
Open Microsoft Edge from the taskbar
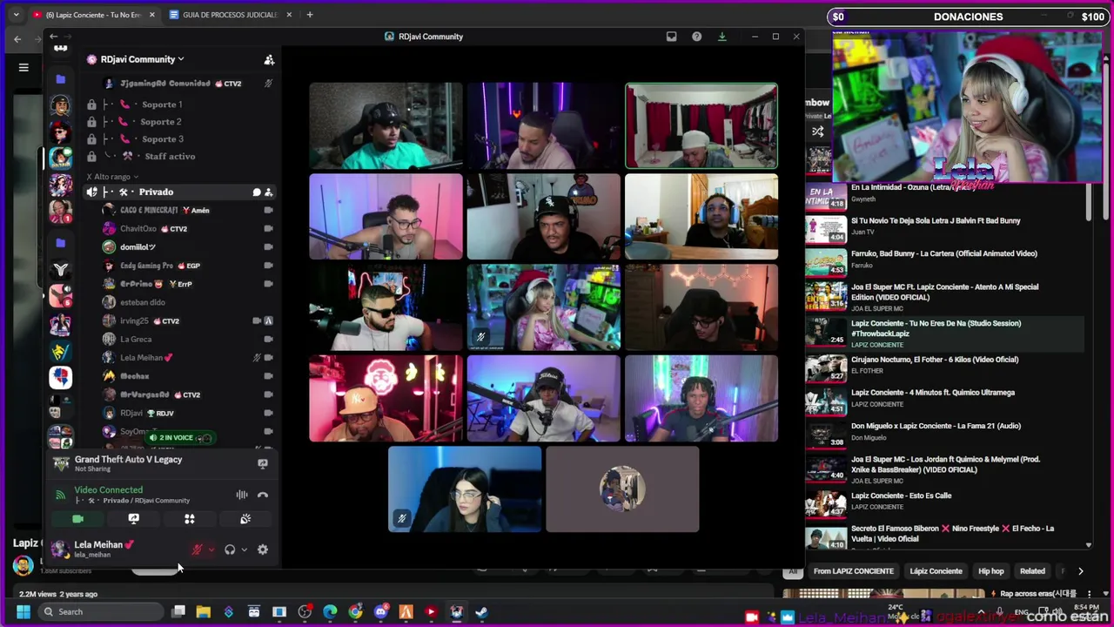330,612
